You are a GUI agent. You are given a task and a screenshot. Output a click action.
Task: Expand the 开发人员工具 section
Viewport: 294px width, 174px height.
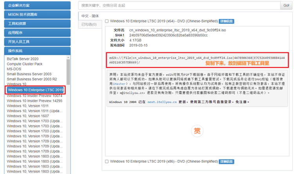[x=37, y=42]
